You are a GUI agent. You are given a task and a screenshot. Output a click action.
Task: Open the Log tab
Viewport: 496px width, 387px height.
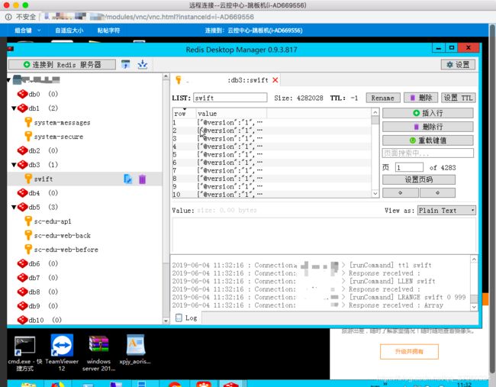pos(186,318)
